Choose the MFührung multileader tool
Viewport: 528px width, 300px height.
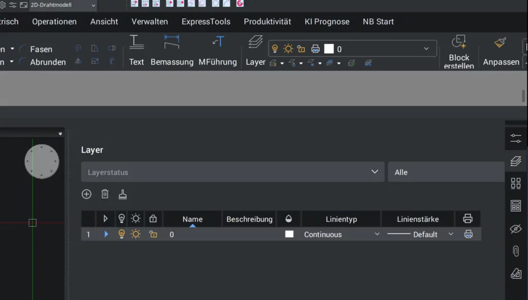pos(218,50)
